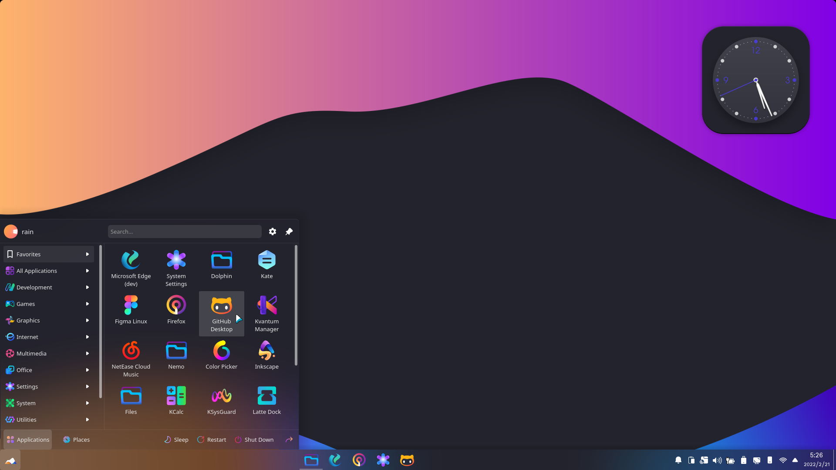Open the Wi-Fi network tray icon
The height and width of the screenshot is (470, 836).
[x=783, y=460]
